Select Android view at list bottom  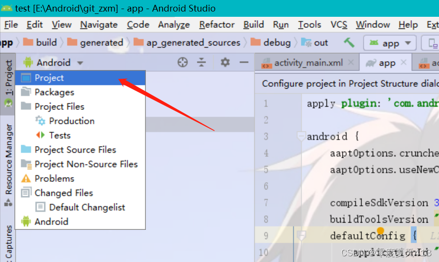click(80, 222)
